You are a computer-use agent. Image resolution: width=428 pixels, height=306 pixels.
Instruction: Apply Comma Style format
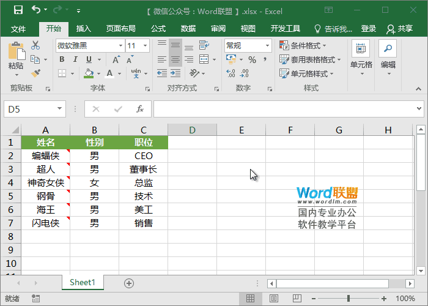(265, 59)
